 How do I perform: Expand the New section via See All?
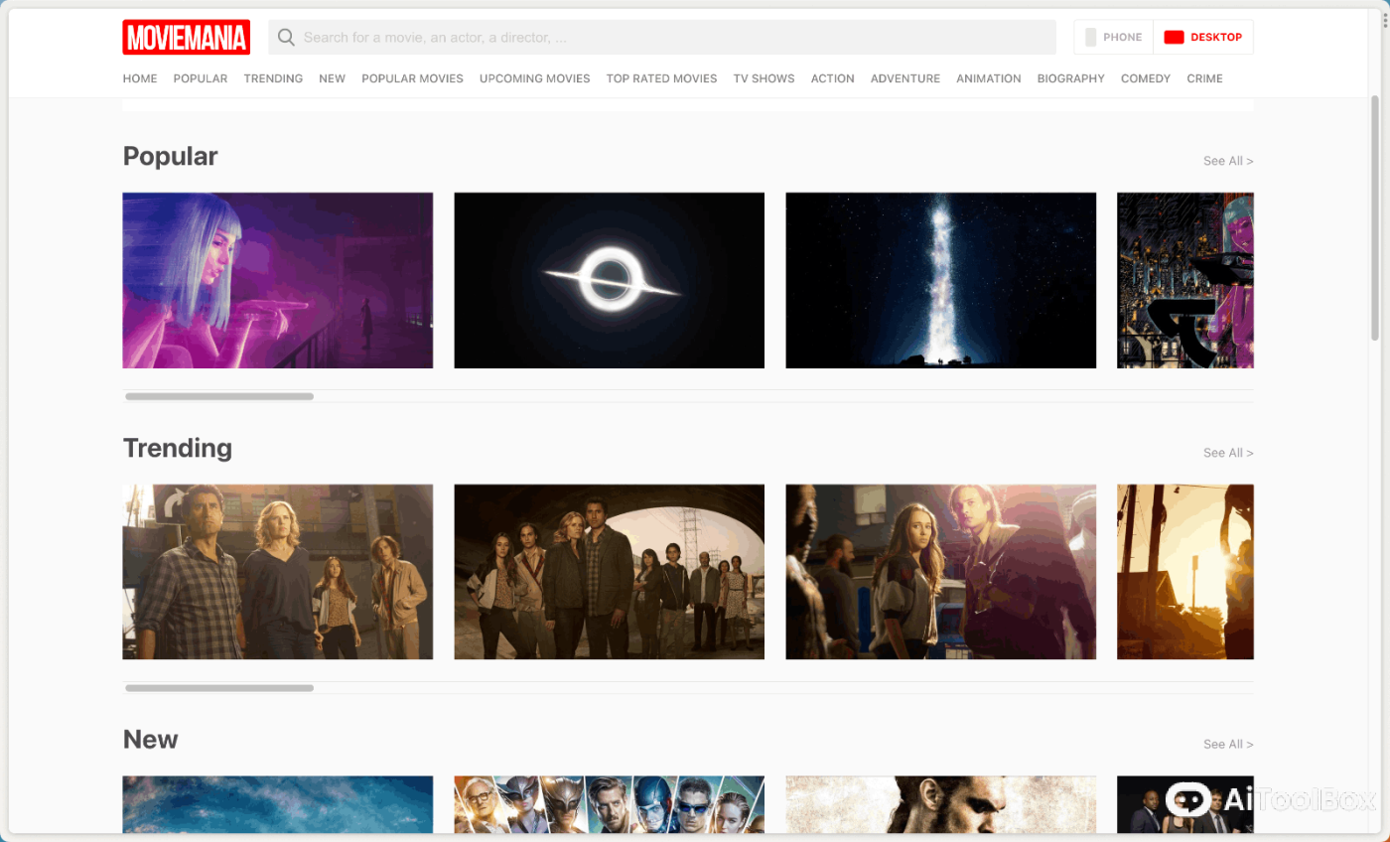1227,745
